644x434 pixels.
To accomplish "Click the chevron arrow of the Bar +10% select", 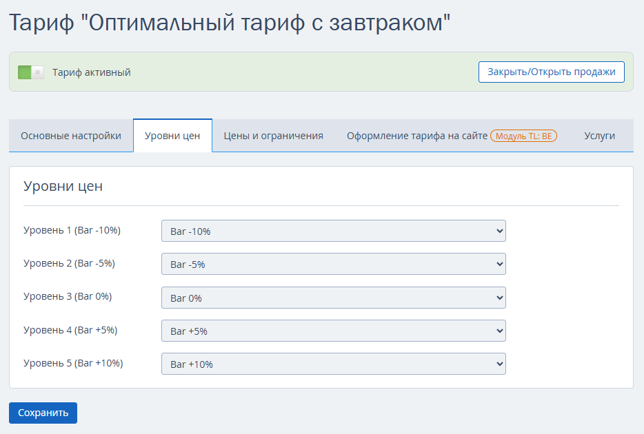I will (499, 364).
